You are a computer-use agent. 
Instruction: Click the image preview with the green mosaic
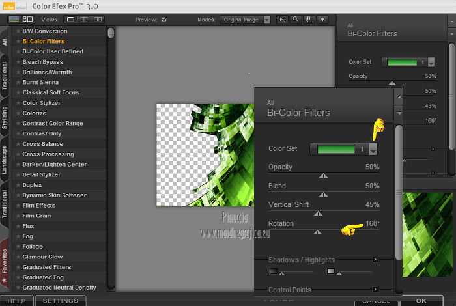point(205,155)
